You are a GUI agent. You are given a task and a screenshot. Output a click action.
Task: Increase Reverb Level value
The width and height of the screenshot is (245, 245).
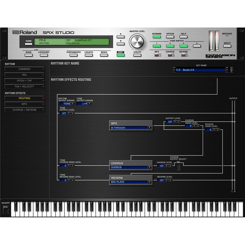(170, 180)
